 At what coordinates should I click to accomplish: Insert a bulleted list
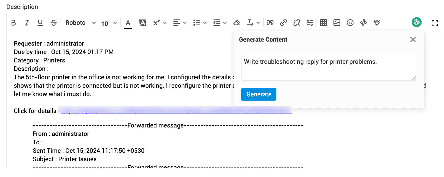pyautogui.click(x=197, y=23)
